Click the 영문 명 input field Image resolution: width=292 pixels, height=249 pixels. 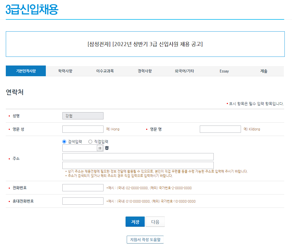pyautogui.click(x=220, y=129)
